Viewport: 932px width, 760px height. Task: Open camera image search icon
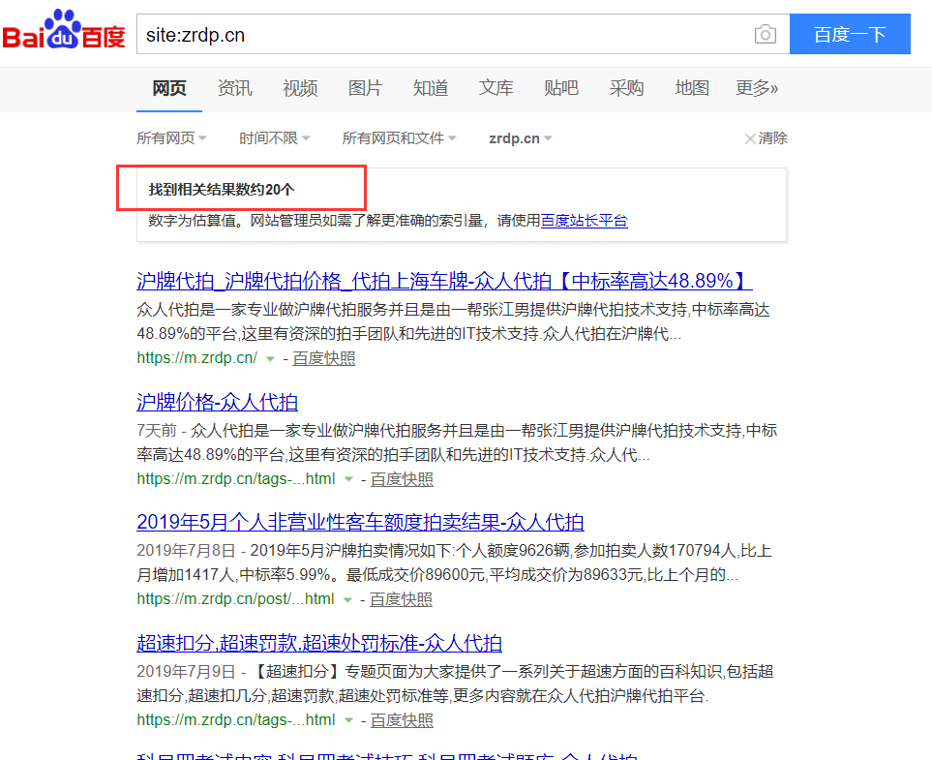pos(765,35)
